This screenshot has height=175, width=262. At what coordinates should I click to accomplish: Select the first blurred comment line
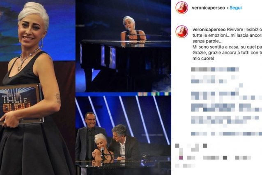pyautogui.click(x=215, y=69)
